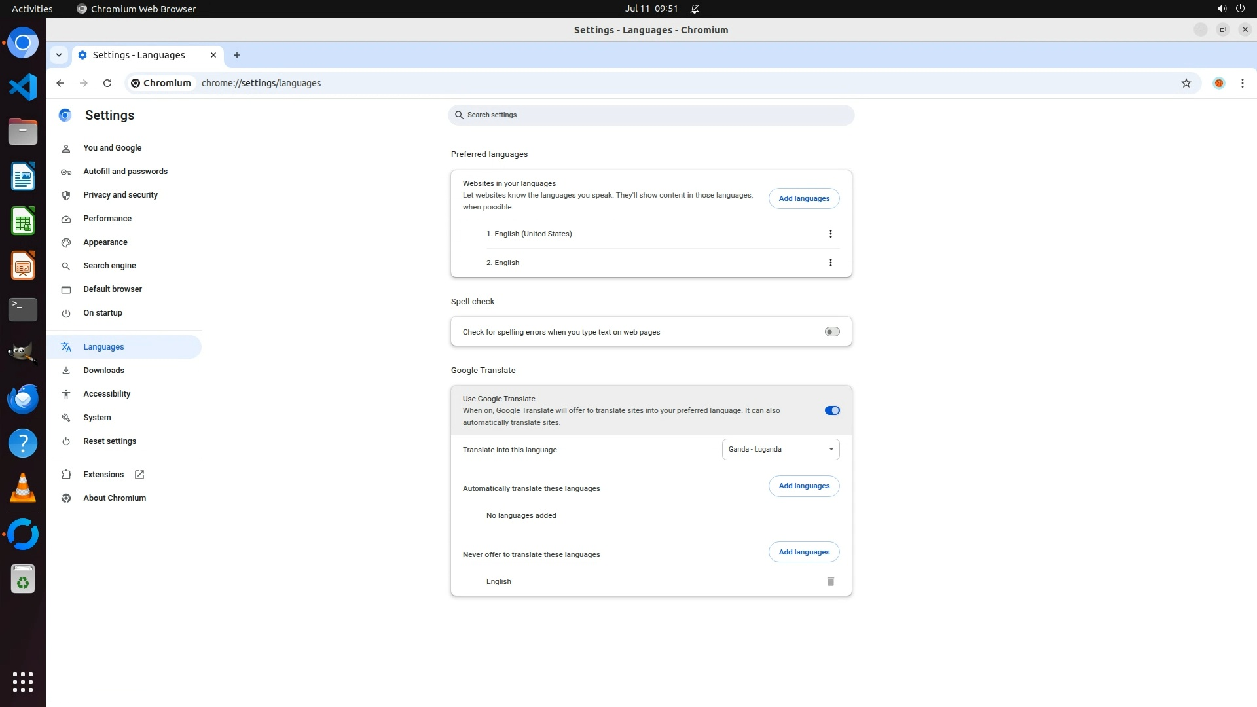Open Chromium three-dot main menu

point(1242,83)
